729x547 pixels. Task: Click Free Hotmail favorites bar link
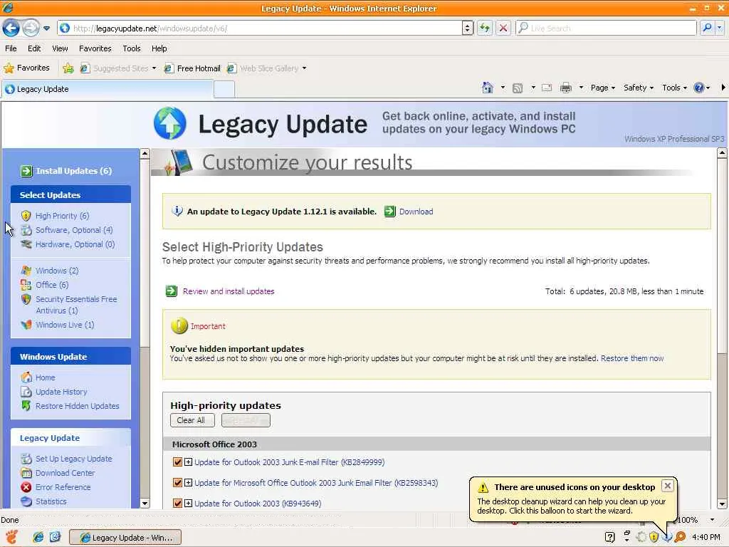[x=192, y=68]
